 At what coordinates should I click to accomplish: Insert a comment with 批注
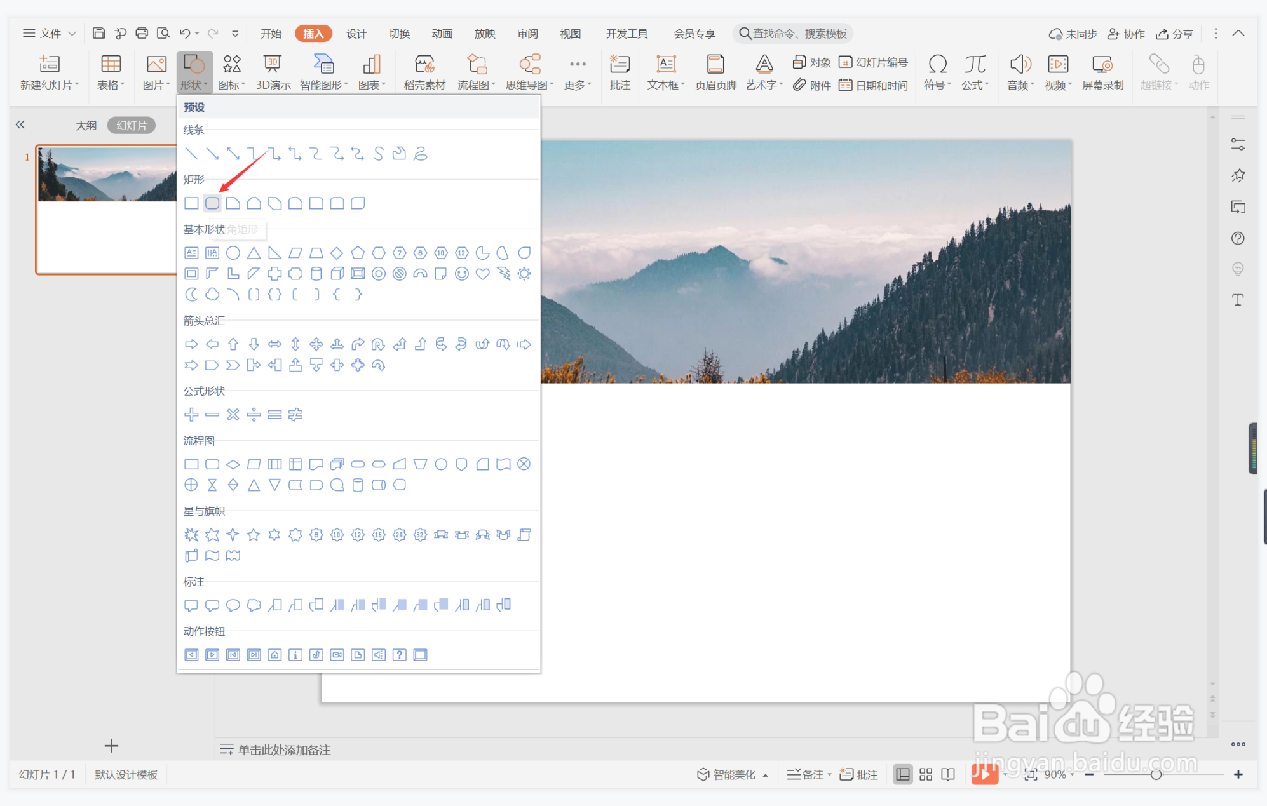(620, 72)
